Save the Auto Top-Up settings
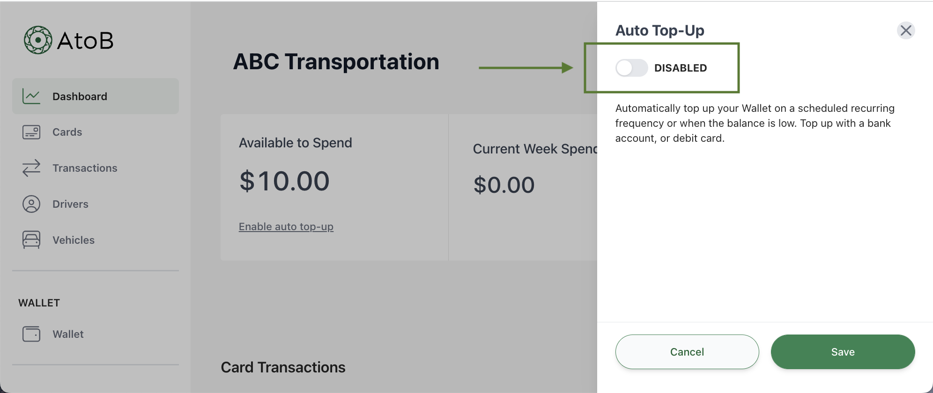This screenshot has height=393, width=933. coord(843,351)
